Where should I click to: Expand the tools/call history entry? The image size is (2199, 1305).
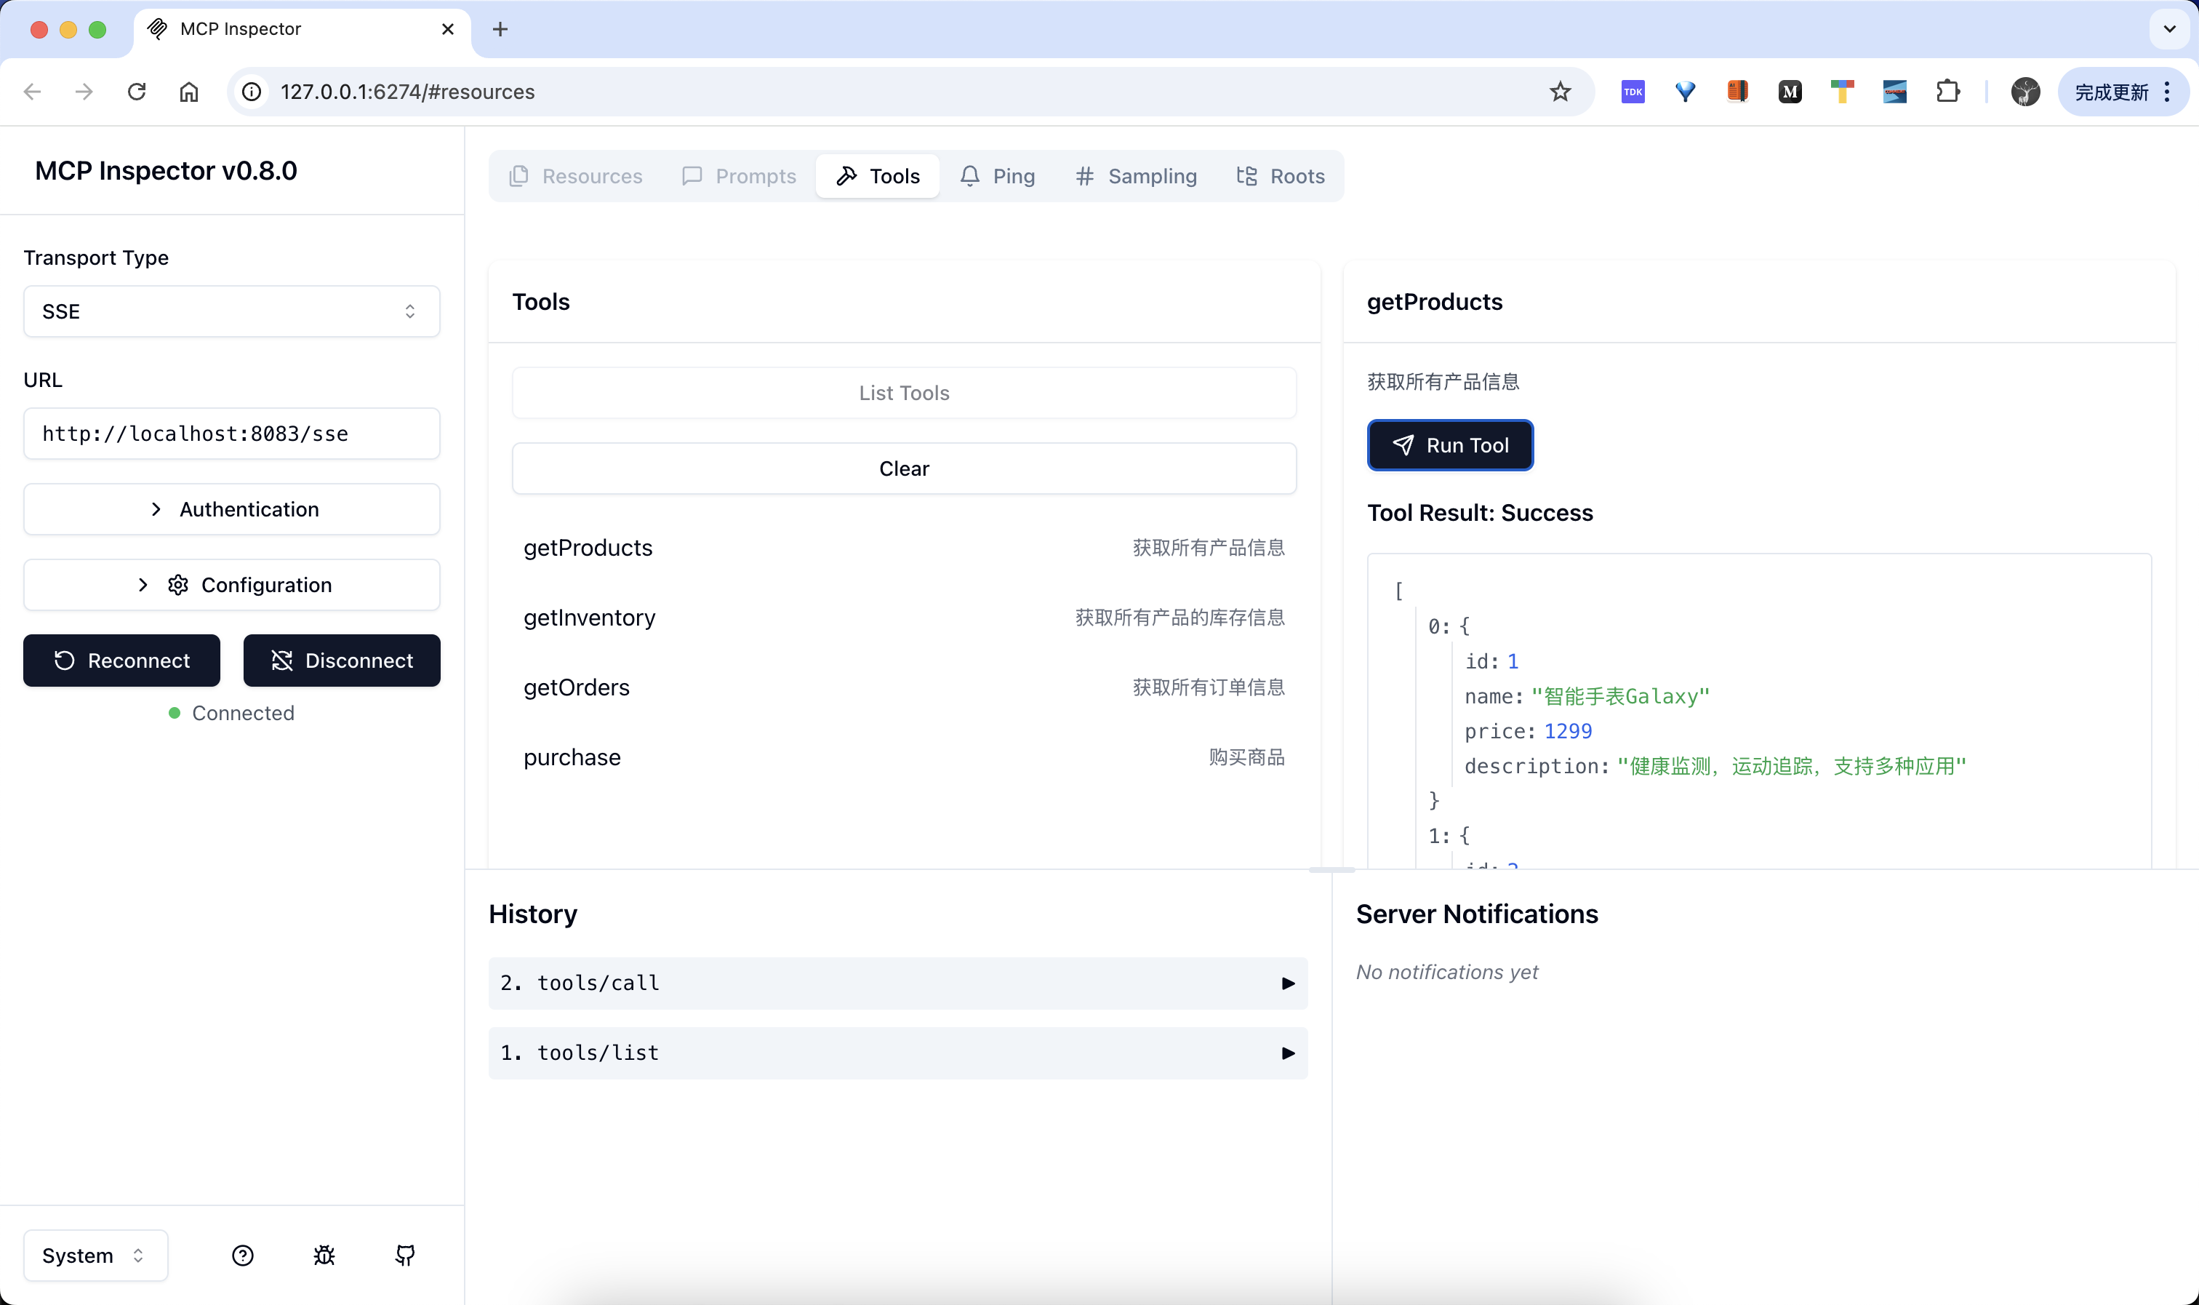(897, 983)
